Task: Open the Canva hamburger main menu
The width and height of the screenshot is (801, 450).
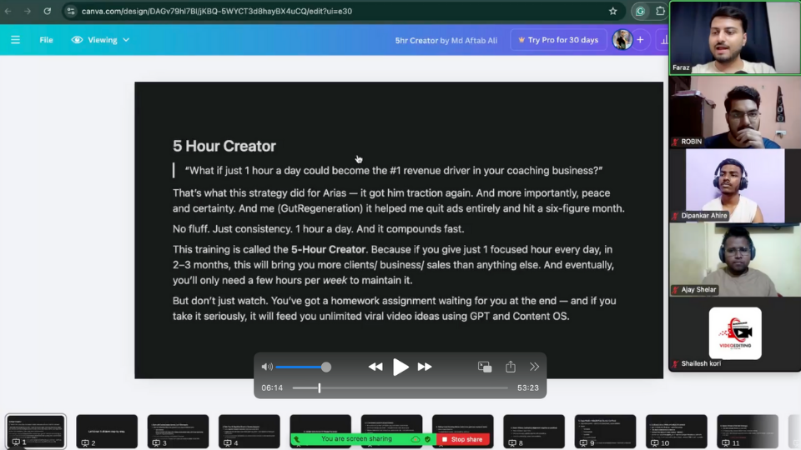Action: click(15, 40)
